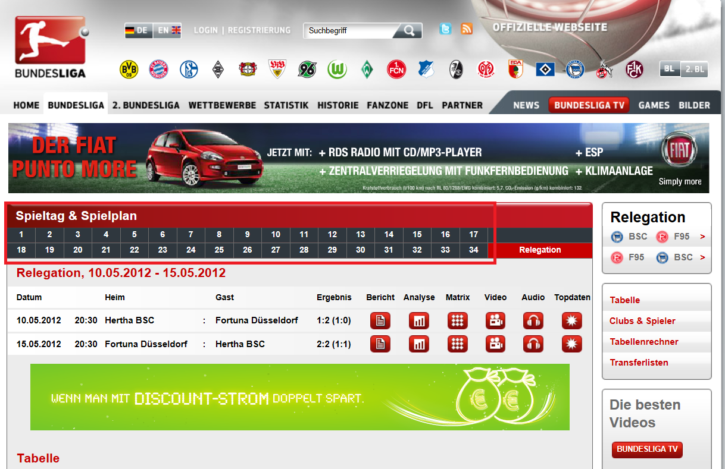Open the 2. BUNDESLIGA menu item

click(x=146, y=105)
